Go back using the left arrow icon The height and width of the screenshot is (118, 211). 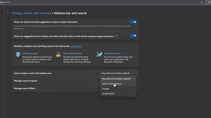click(x=8, y=13)
